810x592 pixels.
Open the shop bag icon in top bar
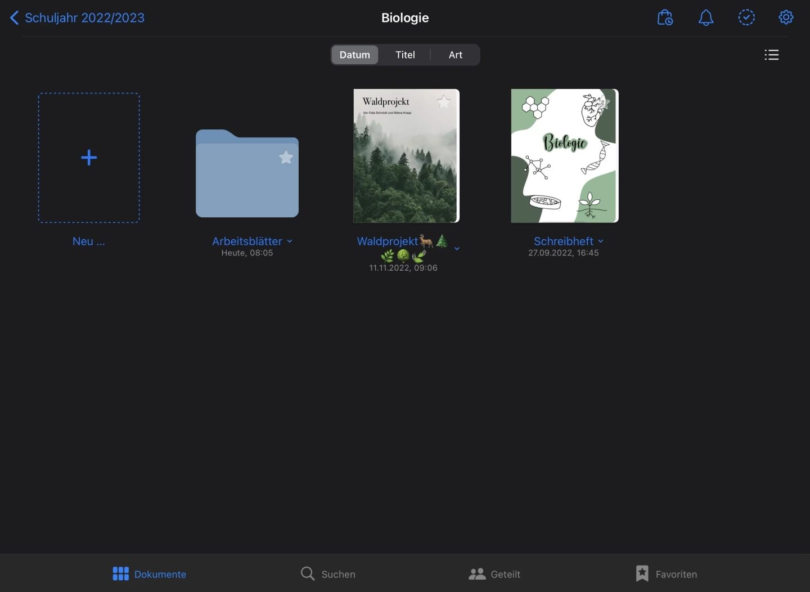point(665,17)
